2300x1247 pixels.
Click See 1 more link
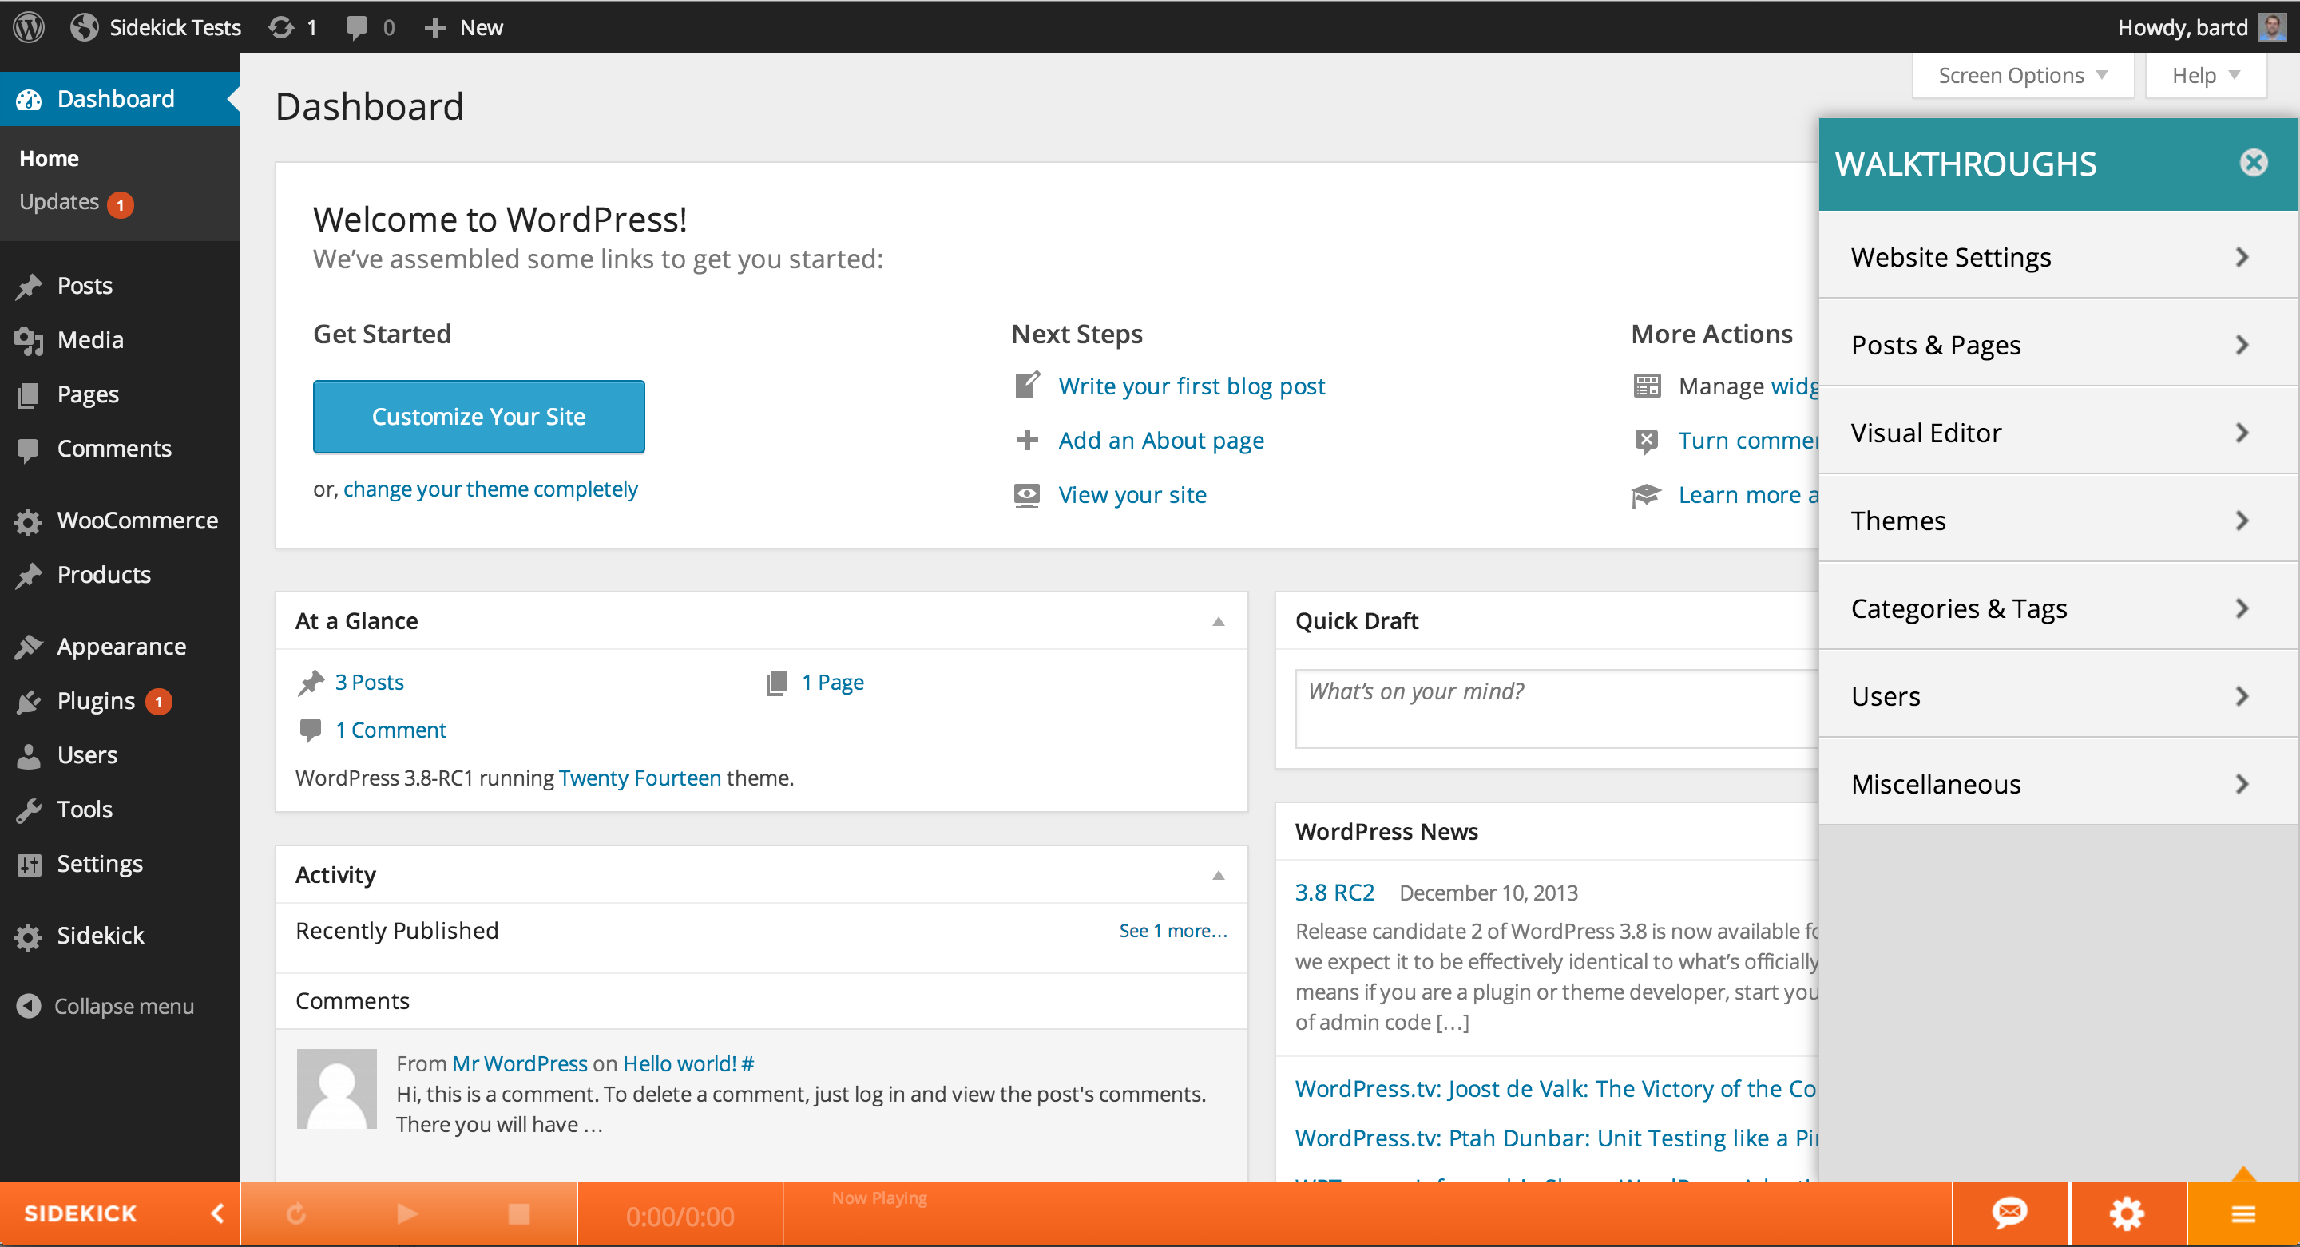pos(1173,931)
